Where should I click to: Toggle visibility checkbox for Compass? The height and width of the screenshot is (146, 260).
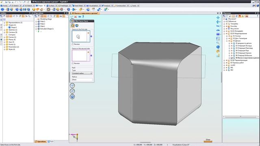[1, 35]
